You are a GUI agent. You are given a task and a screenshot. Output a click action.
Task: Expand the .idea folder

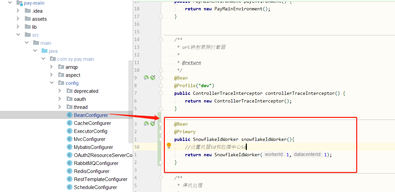click(18, 11)
